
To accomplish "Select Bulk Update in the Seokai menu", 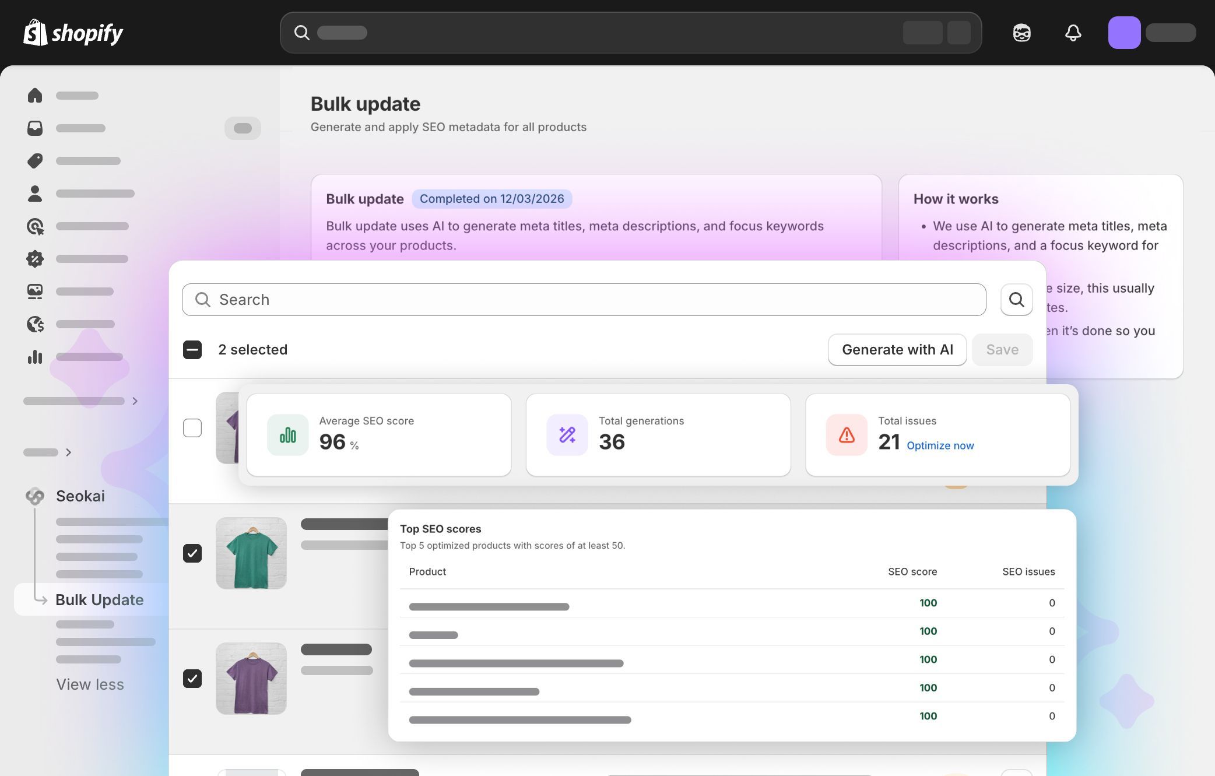I will 99,599.
